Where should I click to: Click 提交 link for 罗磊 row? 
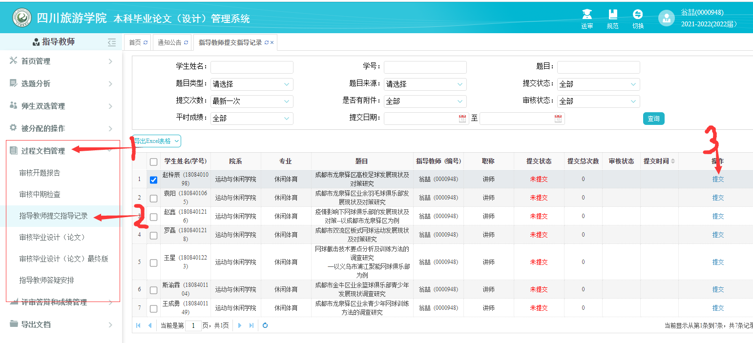point(718,235)
